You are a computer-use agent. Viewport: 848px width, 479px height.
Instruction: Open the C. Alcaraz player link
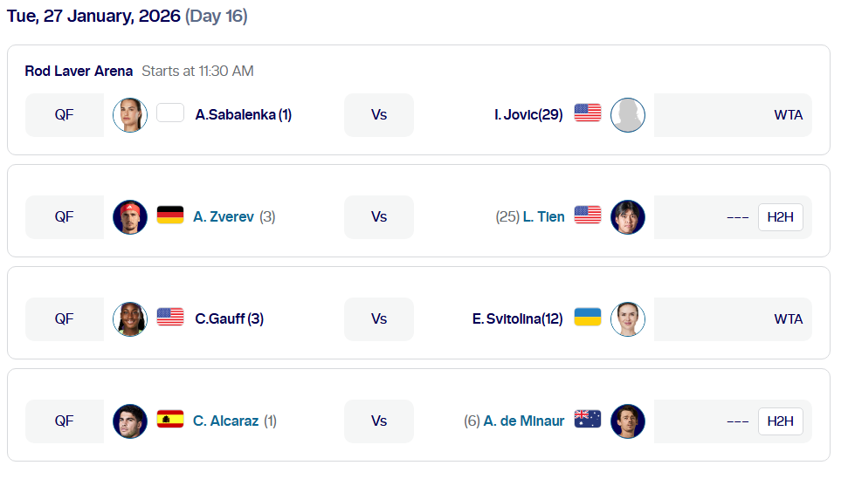click(x=225, y=421)
